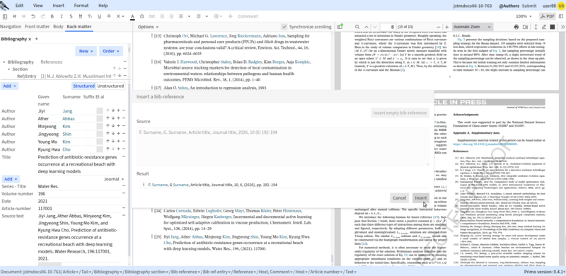
Task: Switch to Unstructured reference mode
Action: (110, 86)
